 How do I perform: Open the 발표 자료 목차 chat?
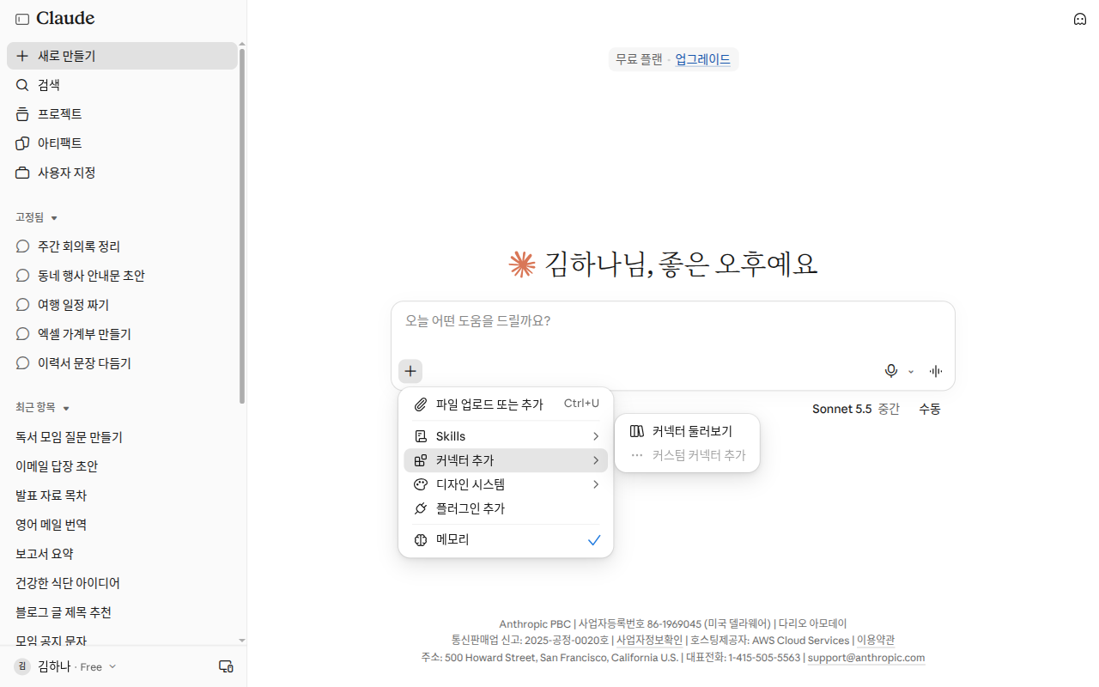(122, 495)
